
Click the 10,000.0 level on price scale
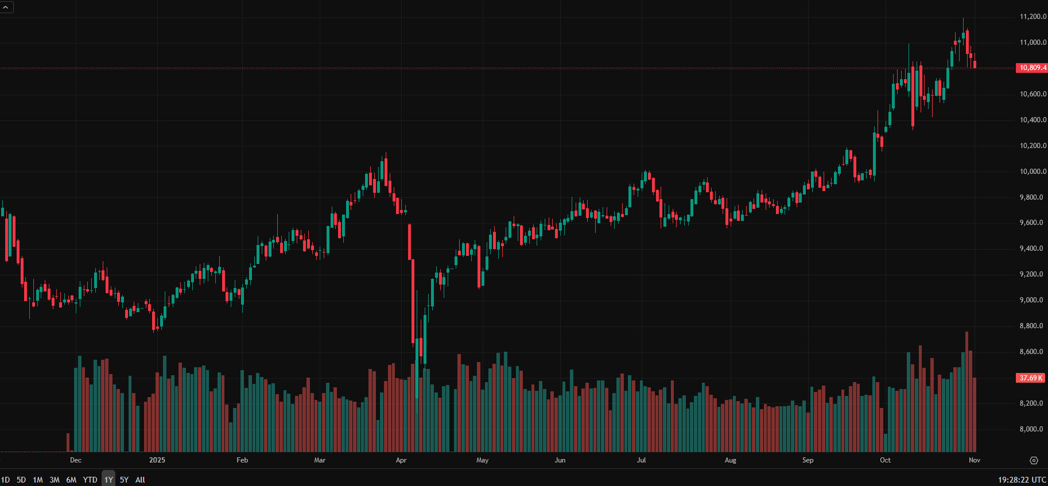click(x=1033, y=172)
